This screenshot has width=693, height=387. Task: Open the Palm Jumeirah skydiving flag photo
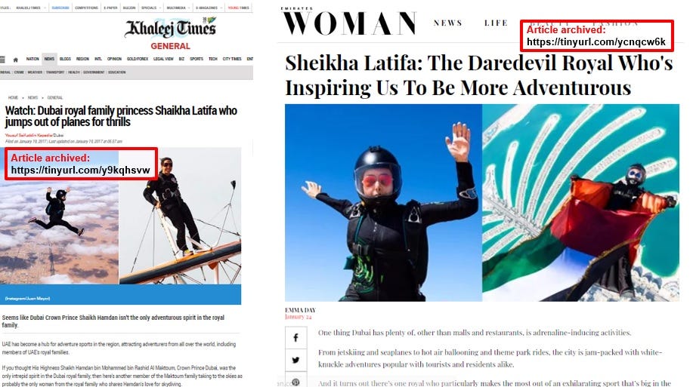pos(580,202)
